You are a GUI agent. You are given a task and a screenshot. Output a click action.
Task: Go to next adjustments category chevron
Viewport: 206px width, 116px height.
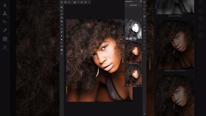140,5
